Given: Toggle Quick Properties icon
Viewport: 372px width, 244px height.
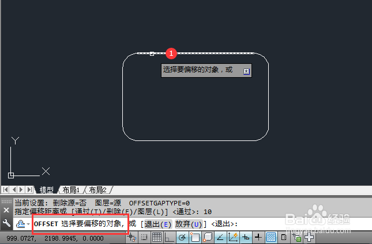Looking at the screenshot, I should point(284,237).
